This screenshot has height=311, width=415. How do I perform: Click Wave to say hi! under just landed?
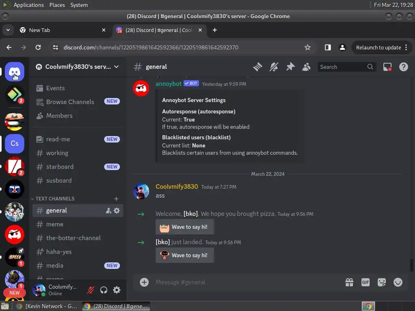185,255
